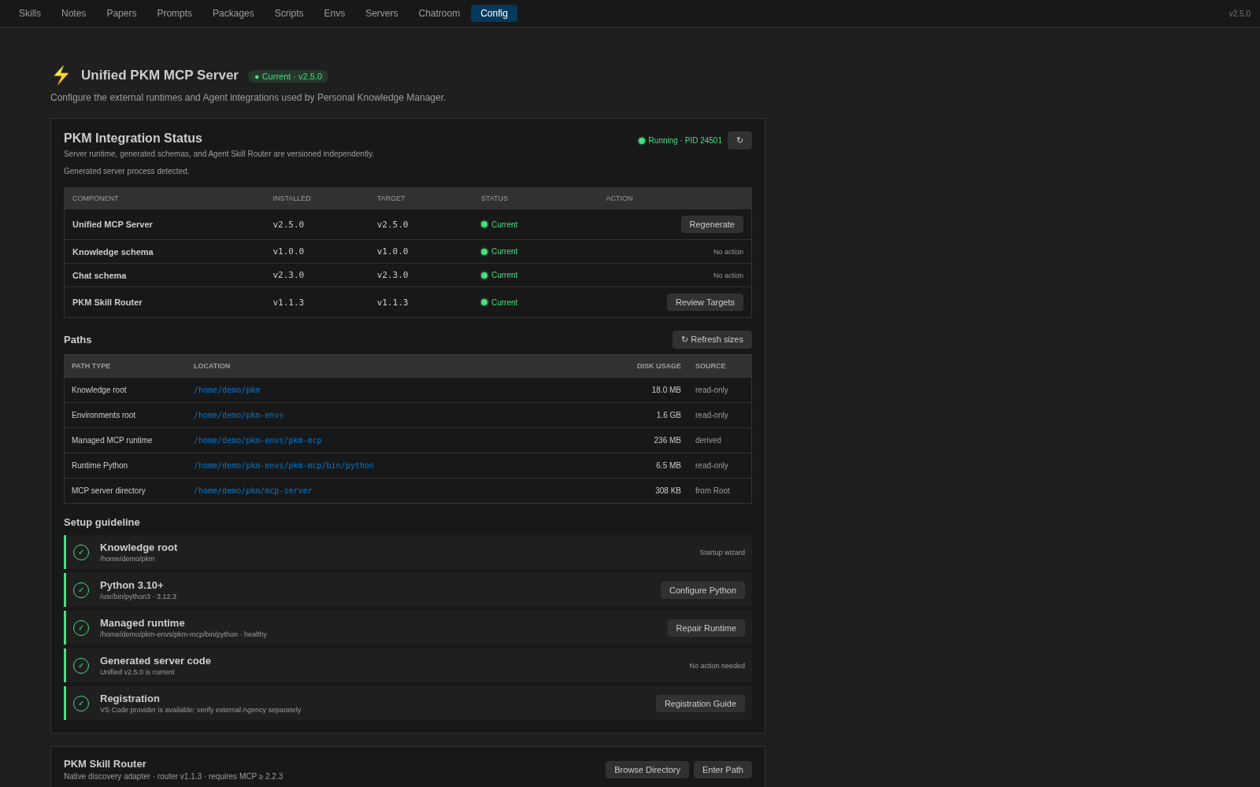Screen dimensions: 1260x787
Task: Select the Config tab
Action: 494,13
